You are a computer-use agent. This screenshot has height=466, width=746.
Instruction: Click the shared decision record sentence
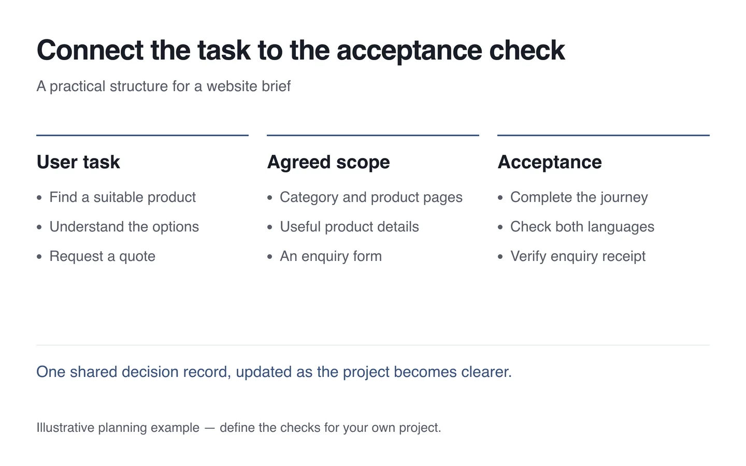click(x=274, y=372)
